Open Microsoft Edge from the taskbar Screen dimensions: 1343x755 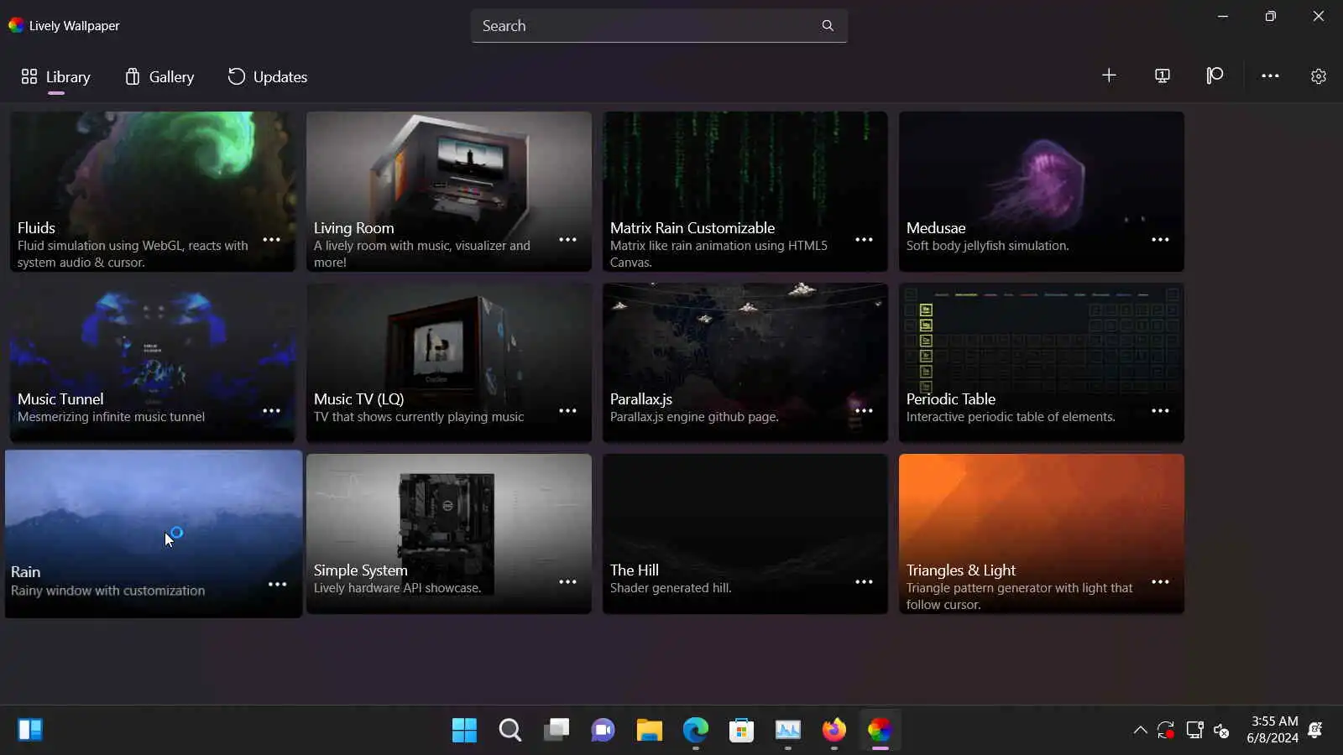coord(695,730)
